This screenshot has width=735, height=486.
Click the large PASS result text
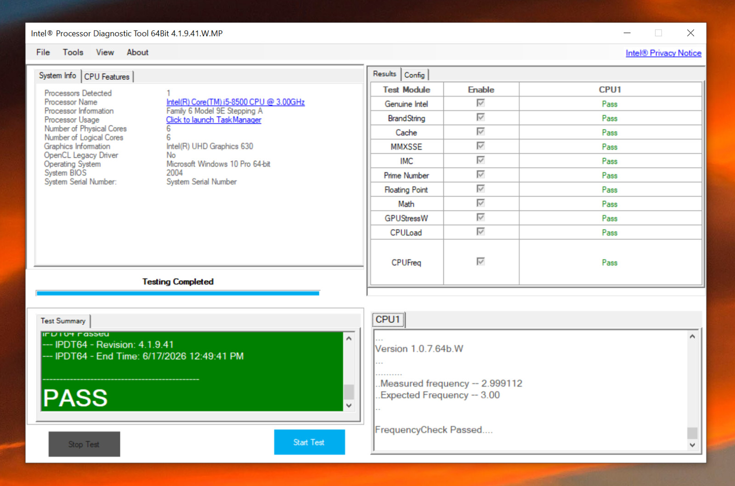(x=75, y=398)
